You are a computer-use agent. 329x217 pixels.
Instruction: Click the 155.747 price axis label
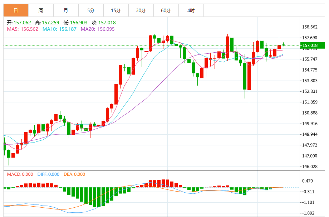click(x=310, y=59)
